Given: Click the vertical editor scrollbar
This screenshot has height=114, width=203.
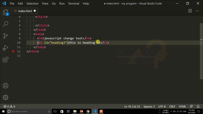Looking at the screenshot, I should click(x=201, y=51).
